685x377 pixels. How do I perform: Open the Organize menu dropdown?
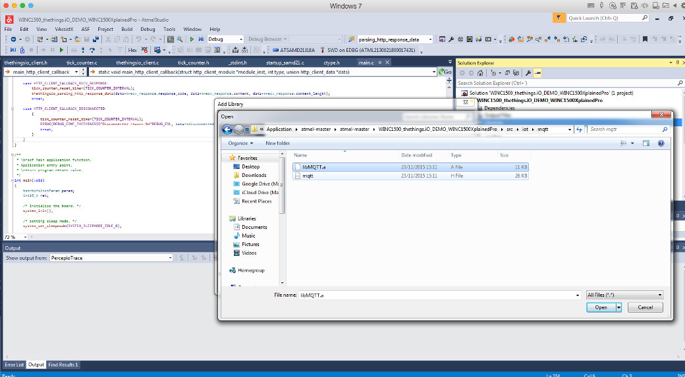click(240, 143)
